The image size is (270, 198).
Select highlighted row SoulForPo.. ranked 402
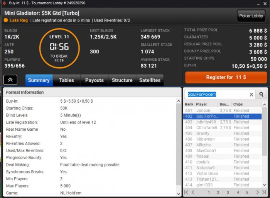coord(223,116)
